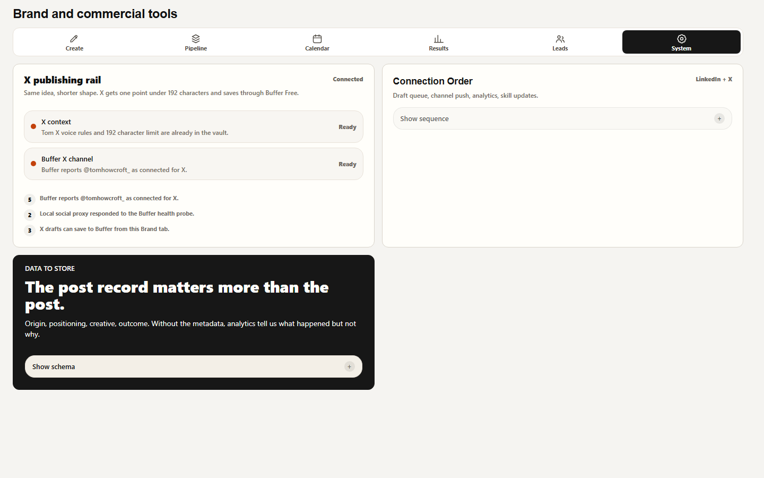The width and height of the screenshot is (764, 478).
Task: Click the step 5 number badge
Action: [30, 200]
